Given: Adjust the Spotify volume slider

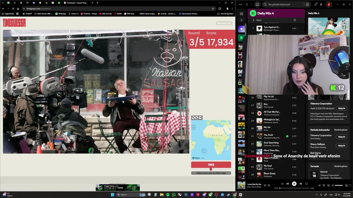Looking at the screenshot, I should coord(339,185).
